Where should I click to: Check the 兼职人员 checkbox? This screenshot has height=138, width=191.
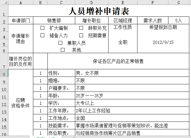pos(60,43)
